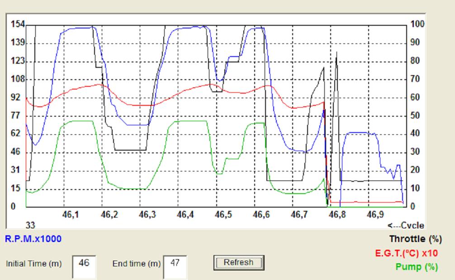Screen dimensions: 455x280
Task: Click the 33 label under the chart origin
Action: point(31,225)
